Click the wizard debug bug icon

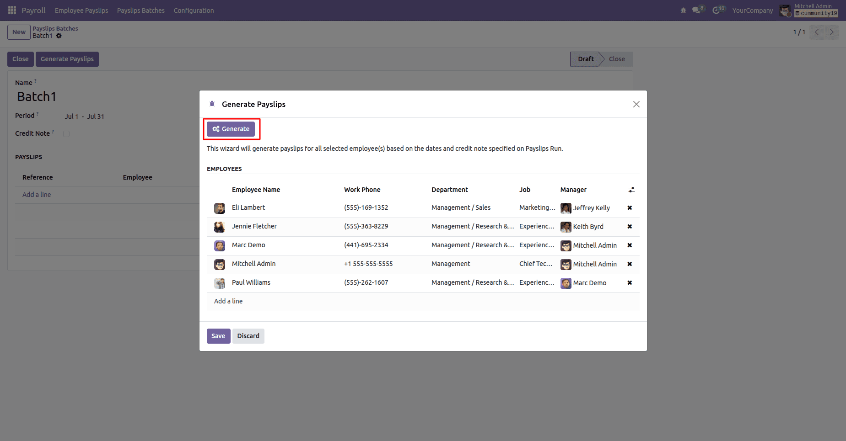coord(212,104)
